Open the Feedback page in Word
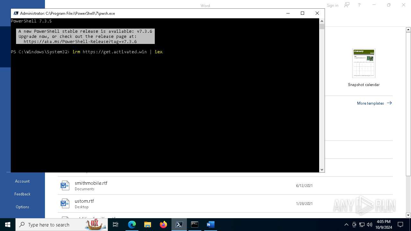 (22, 194)
